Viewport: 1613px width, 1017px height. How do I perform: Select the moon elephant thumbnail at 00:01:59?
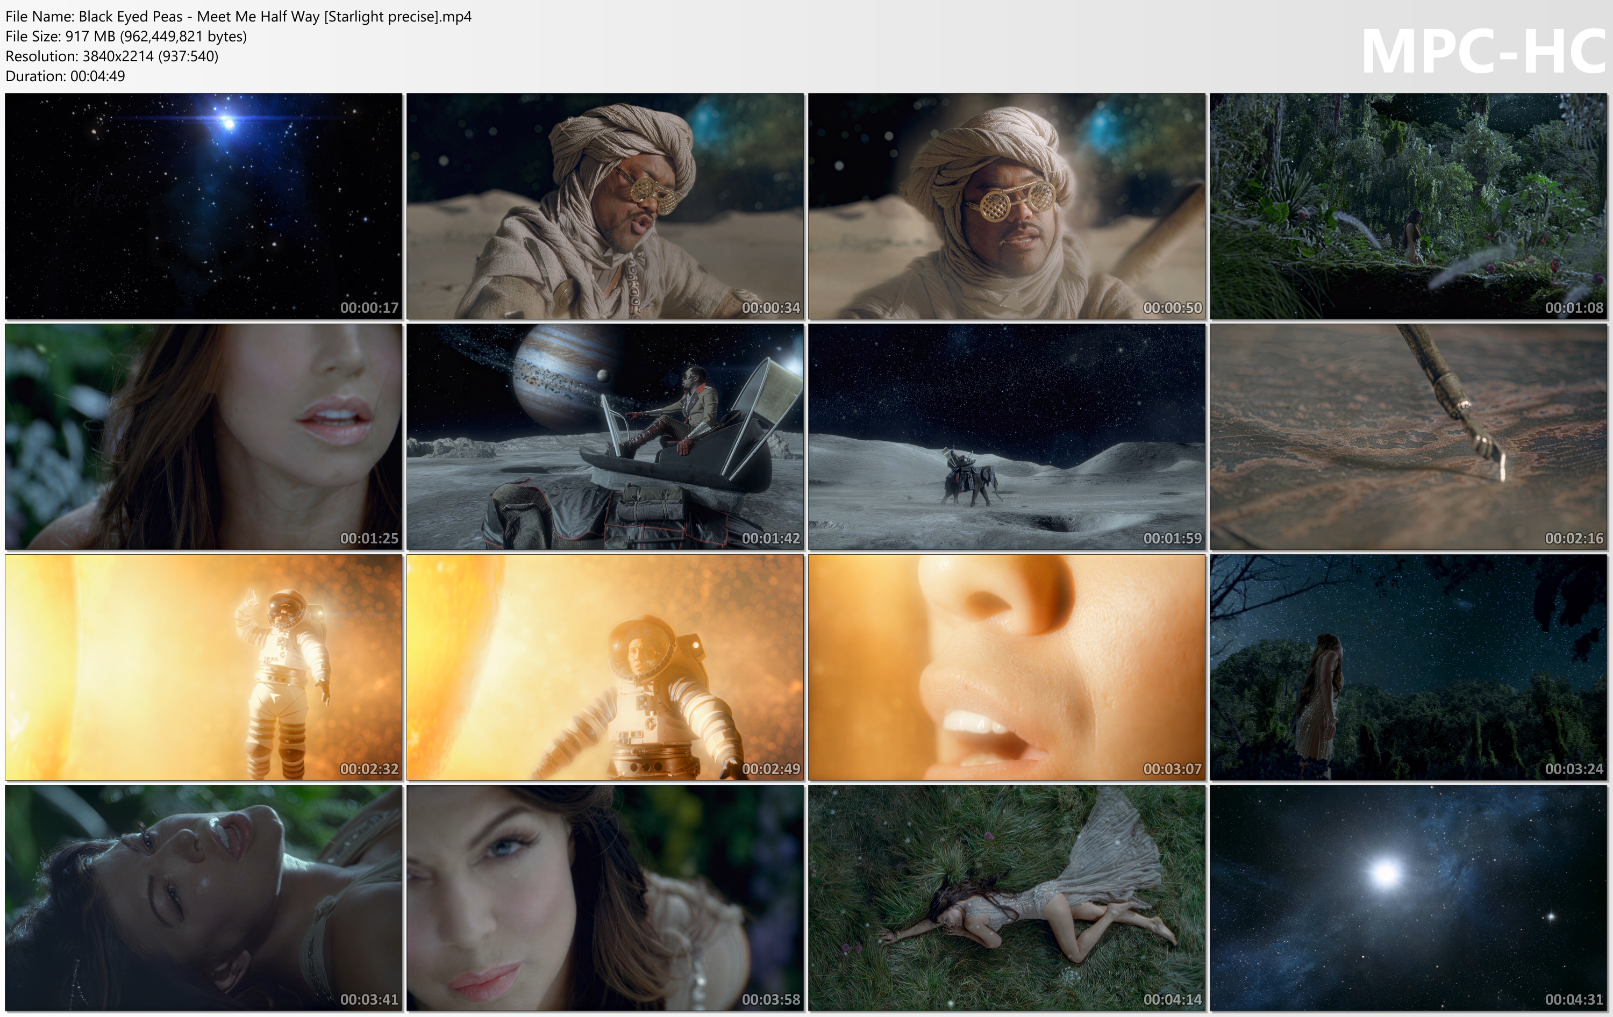pyautogui.click(x=1007, y=436)
